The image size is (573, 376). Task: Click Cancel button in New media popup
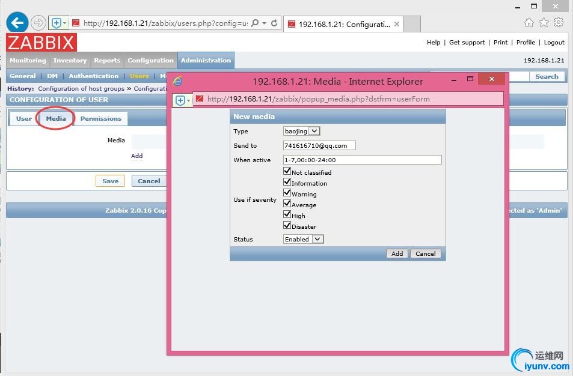426,253
